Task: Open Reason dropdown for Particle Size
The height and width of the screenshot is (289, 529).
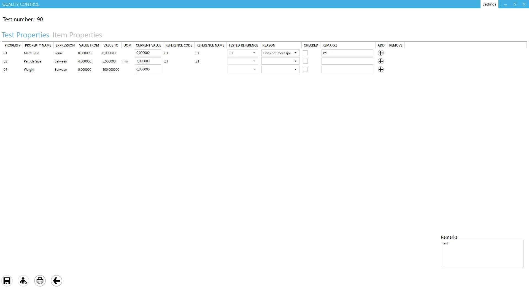Action: (x=280, y=61)
